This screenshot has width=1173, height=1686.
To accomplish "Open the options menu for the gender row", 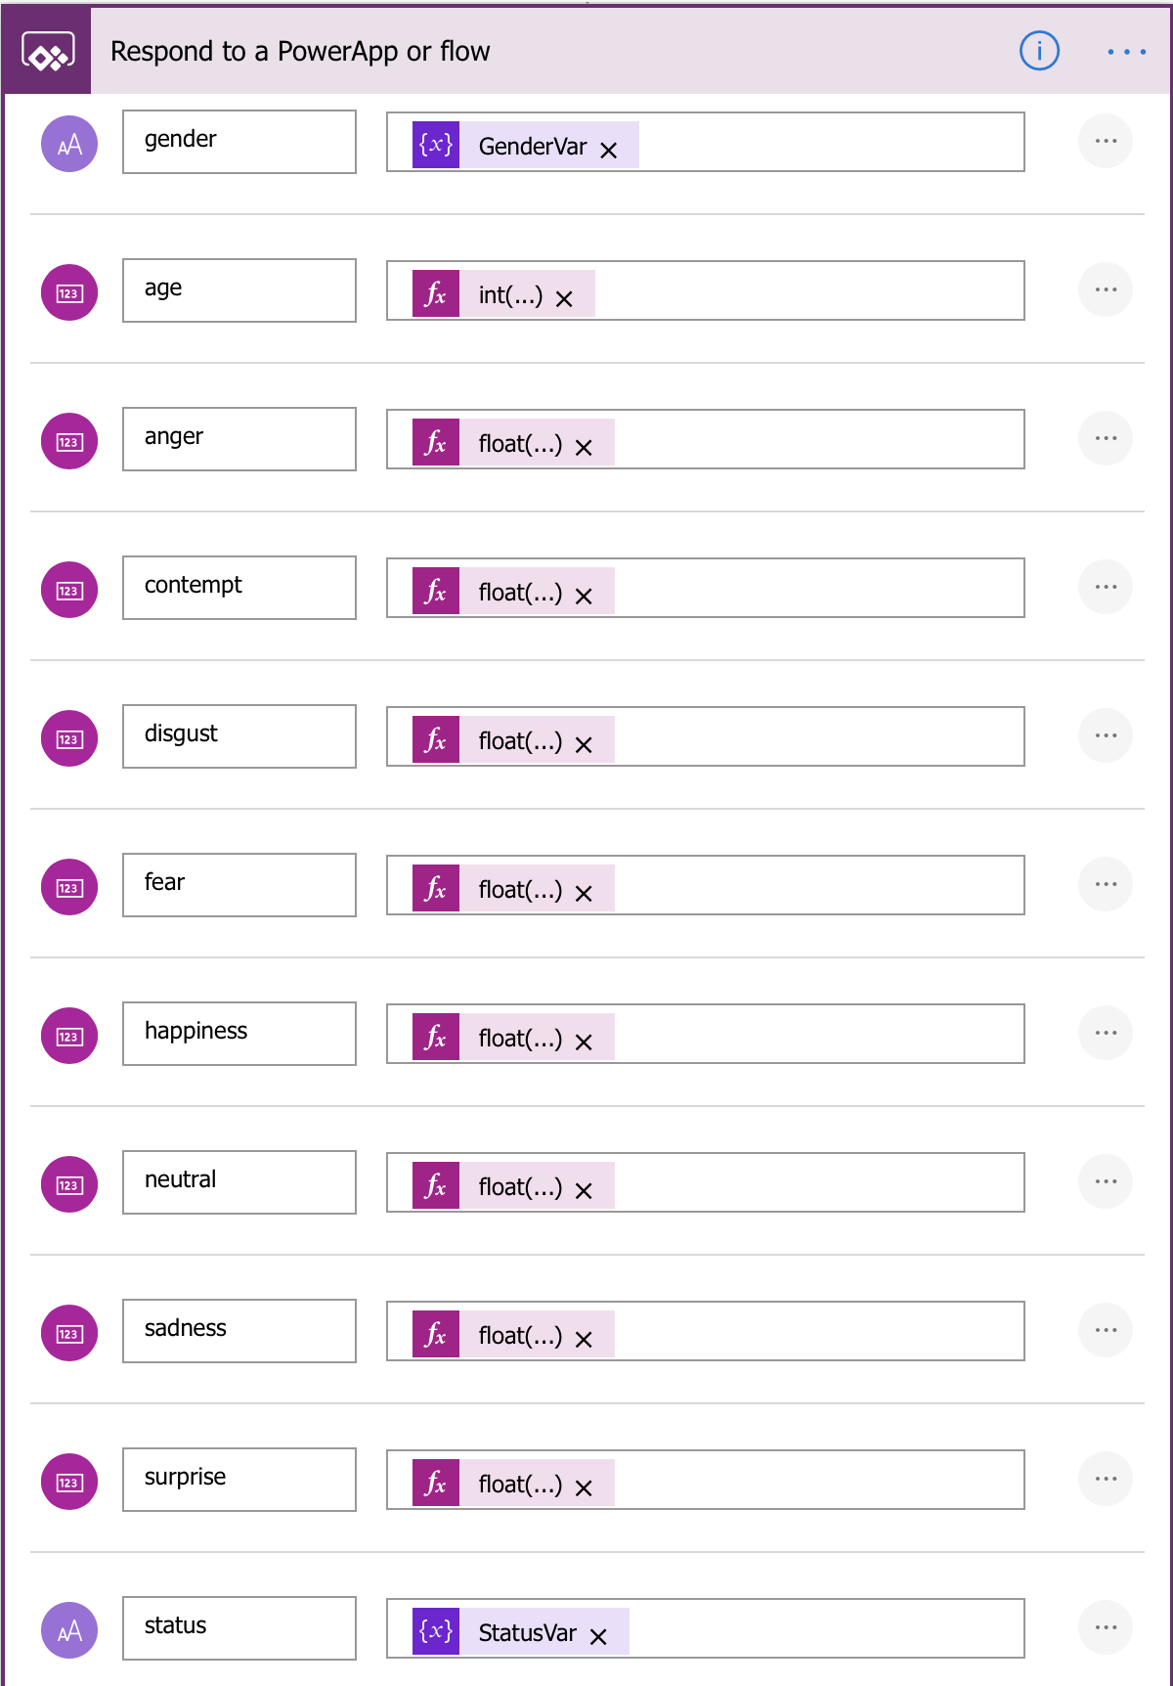I will tap(1106, 141).
